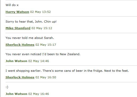Open Harry Watson's profile link

17,12
